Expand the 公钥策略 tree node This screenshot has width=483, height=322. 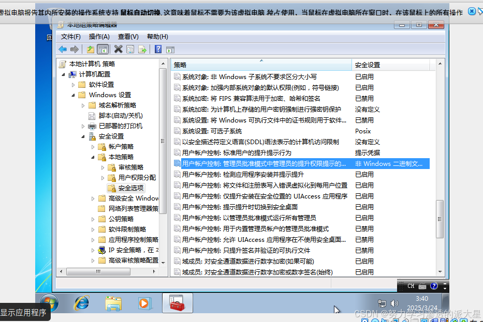click(93, 219)
